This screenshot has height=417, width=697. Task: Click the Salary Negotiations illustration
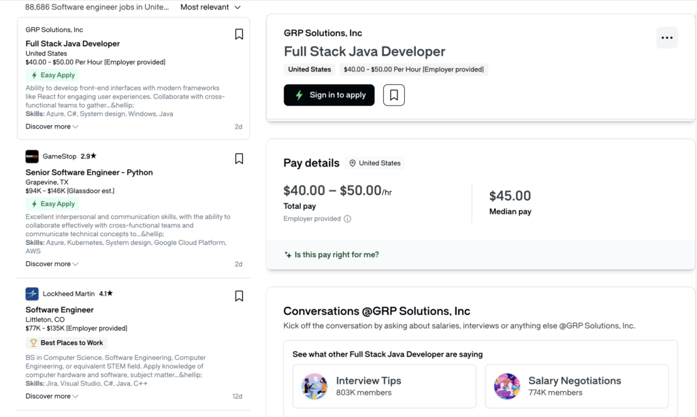[506, 386]
